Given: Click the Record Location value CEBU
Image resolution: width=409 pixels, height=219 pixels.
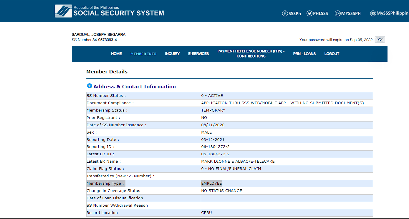Looking at the screenshot, I should pyautogui.click(x=206, y=213).
